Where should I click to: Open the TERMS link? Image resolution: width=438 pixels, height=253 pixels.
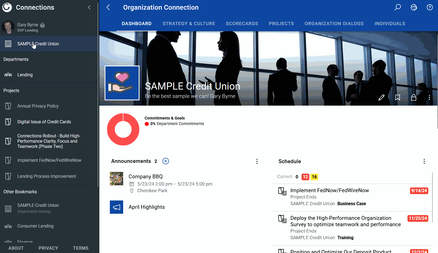81,248
